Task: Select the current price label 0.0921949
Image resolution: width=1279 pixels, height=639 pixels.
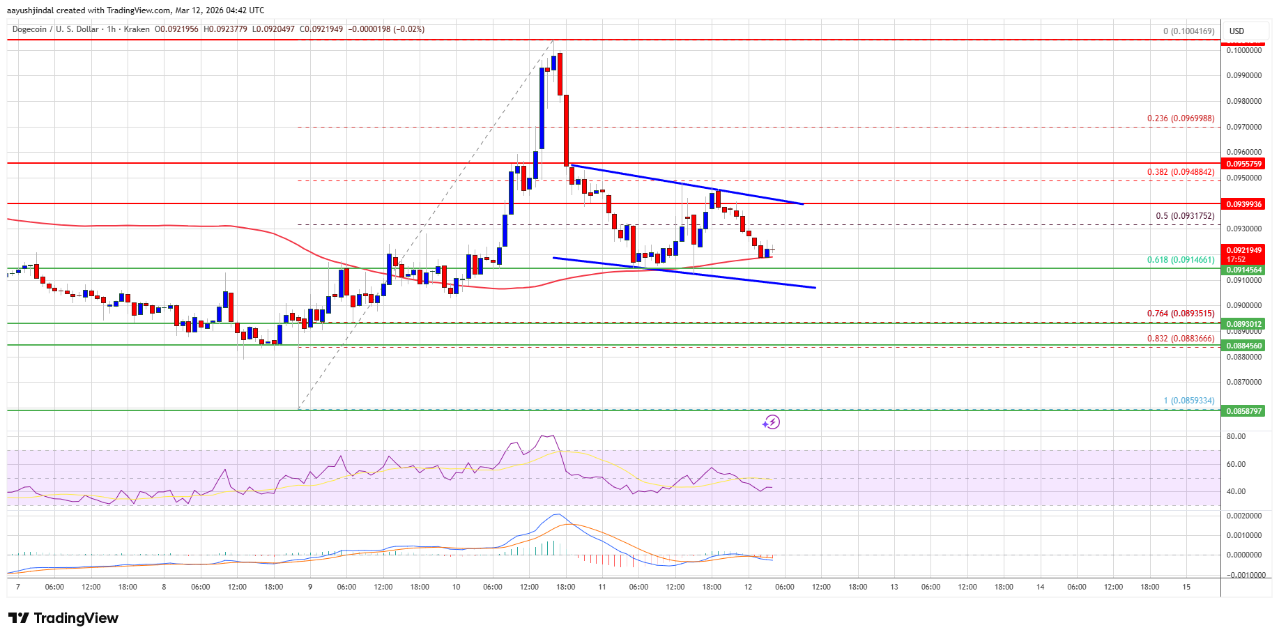Action: (1244, 250)
